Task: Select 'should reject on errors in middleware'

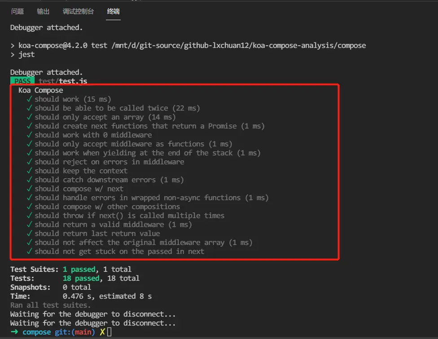Action: (x=105, y=162)
